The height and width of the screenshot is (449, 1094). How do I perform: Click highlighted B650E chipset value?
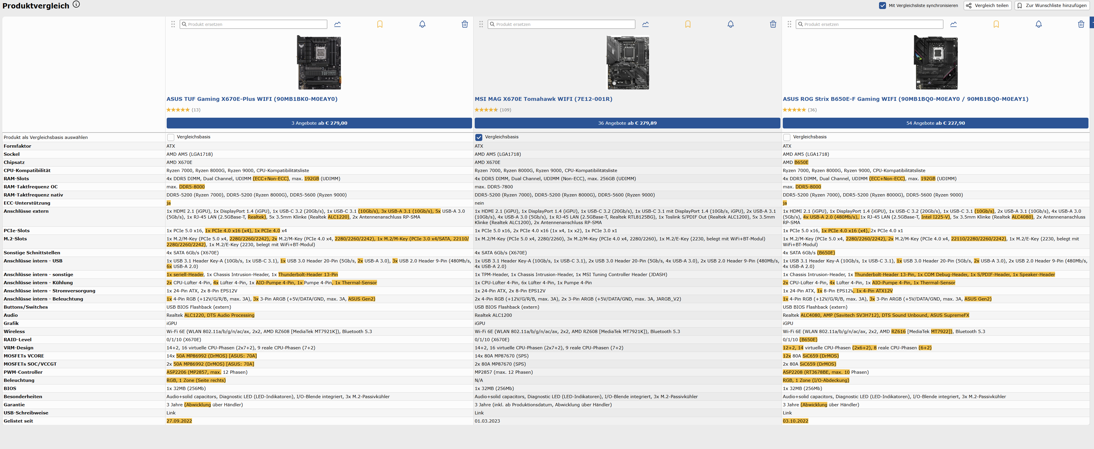coord(801,162)
